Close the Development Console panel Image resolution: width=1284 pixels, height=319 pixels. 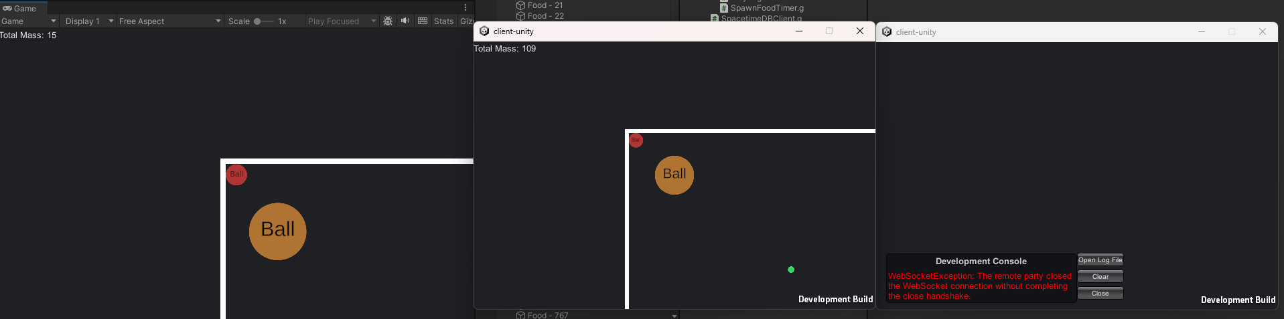click(x=1100, y=294)
